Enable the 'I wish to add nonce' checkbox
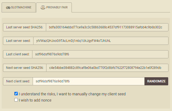The height and width of the screenshot is (111, 172). tap(16, 100)
